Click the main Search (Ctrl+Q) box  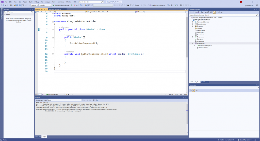coord(91,2)
